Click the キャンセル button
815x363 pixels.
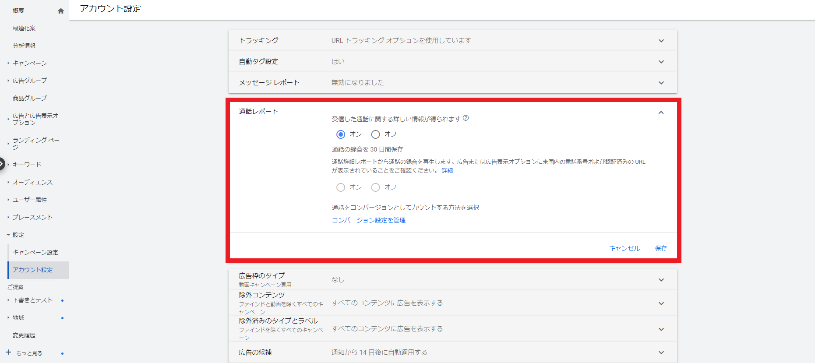(x=624, y=248)
